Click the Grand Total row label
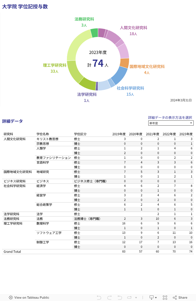This screenshot has width=196, height=301. coord(12,252)
